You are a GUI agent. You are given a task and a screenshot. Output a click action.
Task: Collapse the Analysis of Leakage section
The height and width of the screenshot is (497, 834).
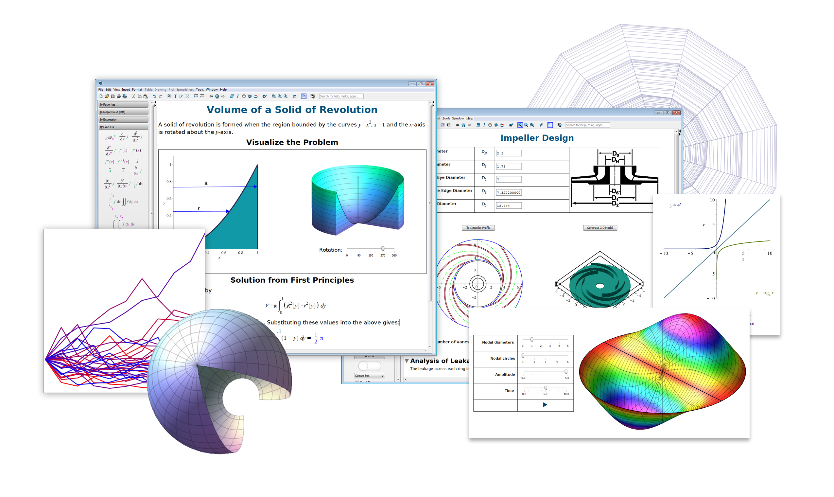point(407,361)
